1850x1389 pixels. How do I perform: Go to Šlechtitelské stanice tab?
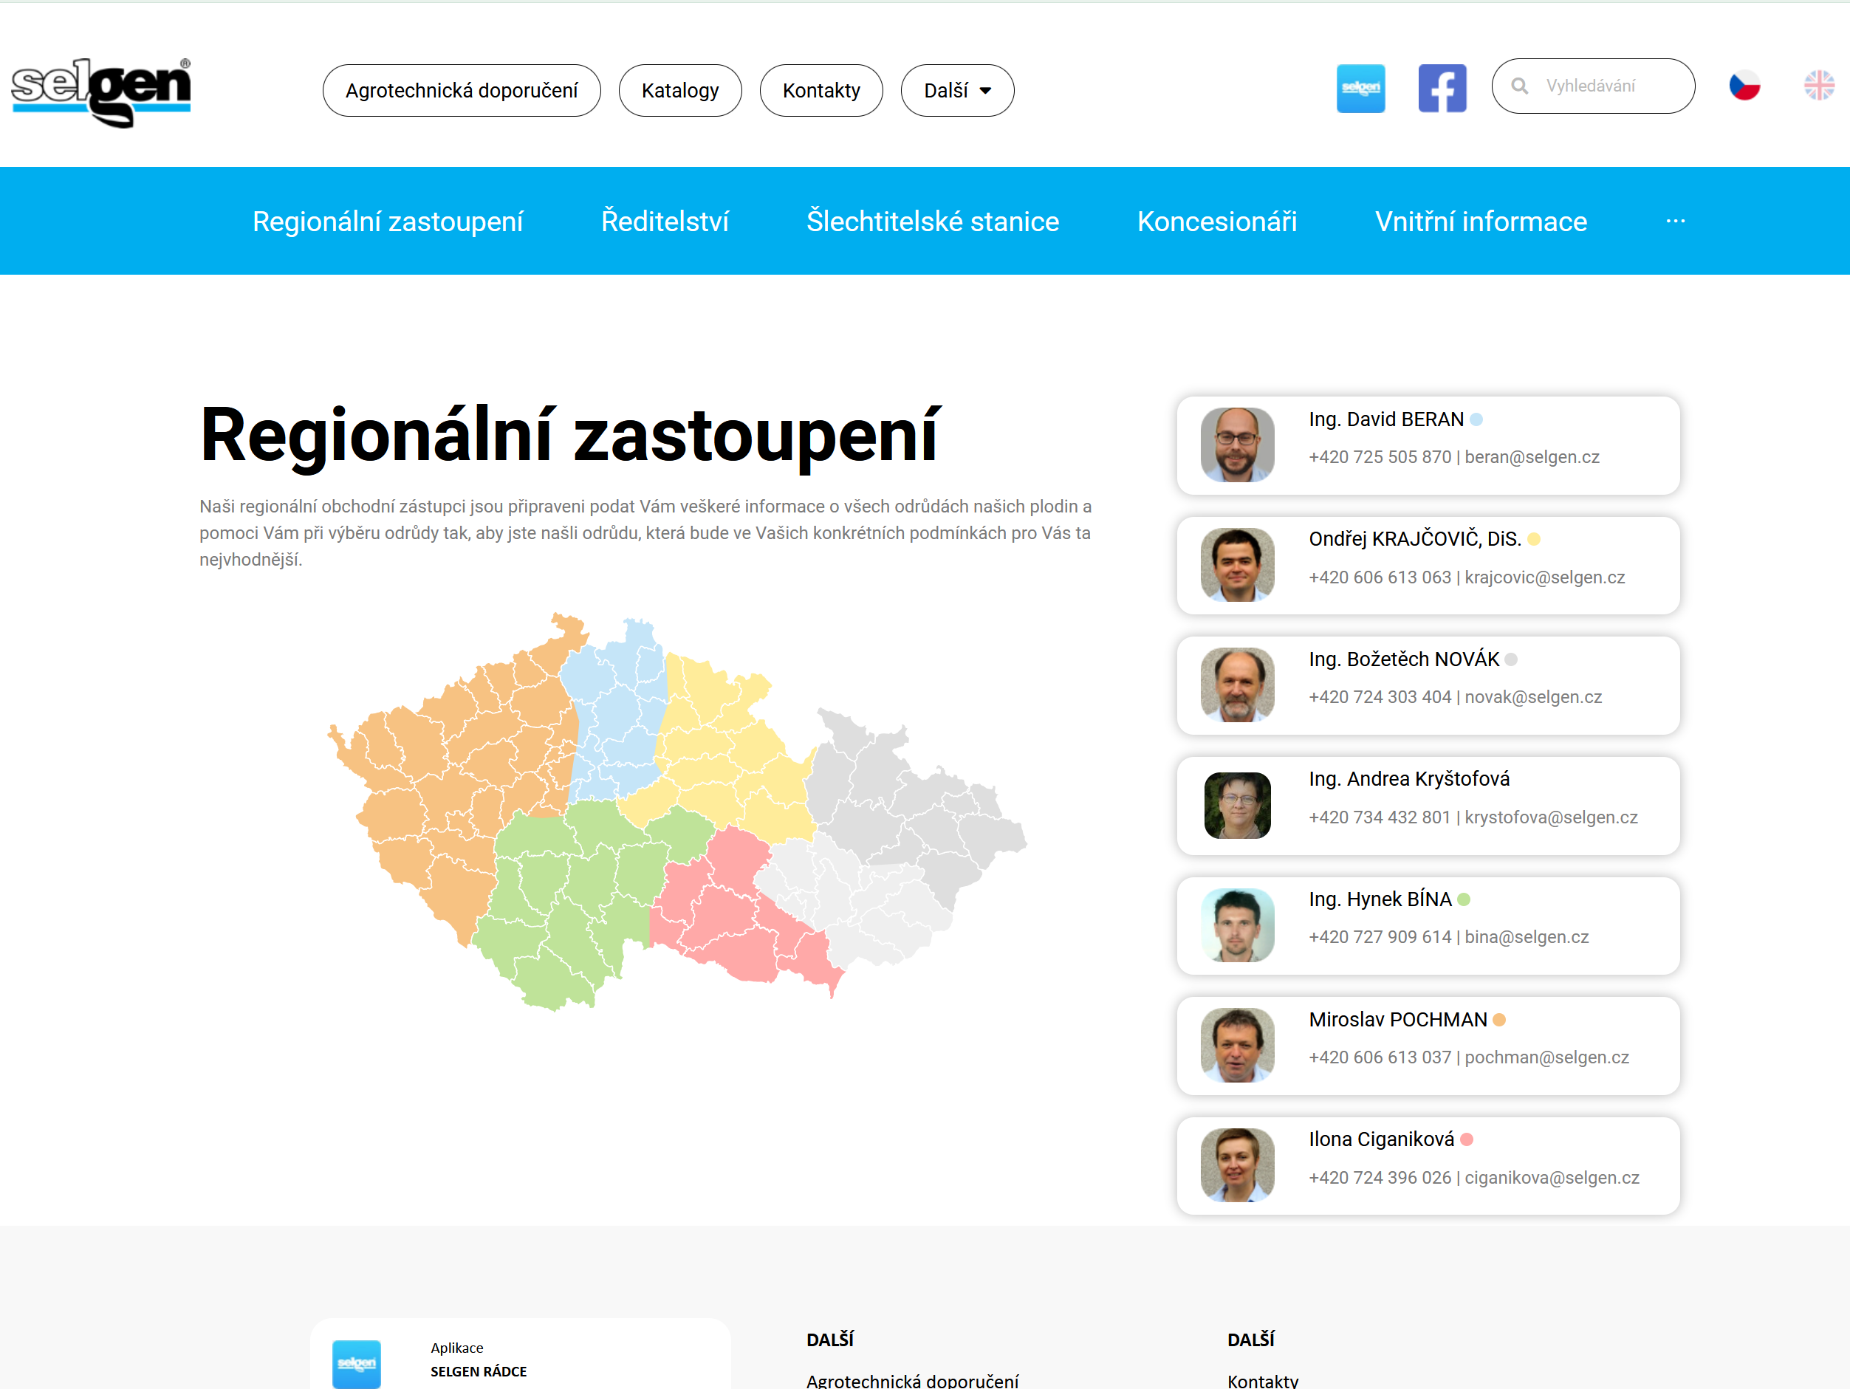(x=933, y=221)
